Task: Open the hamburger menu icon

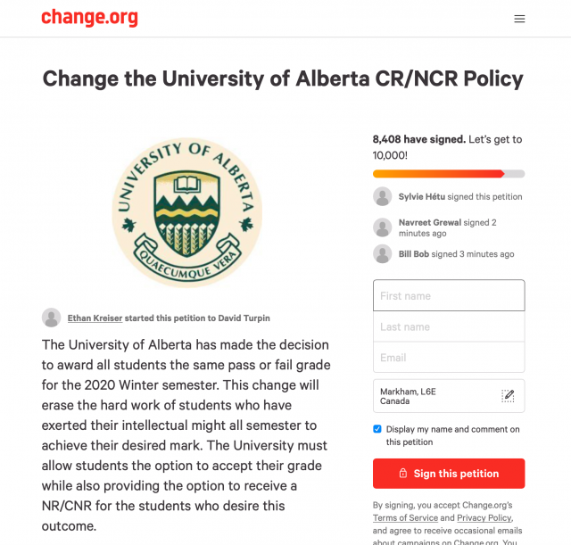Action: [x=519, y=19]
